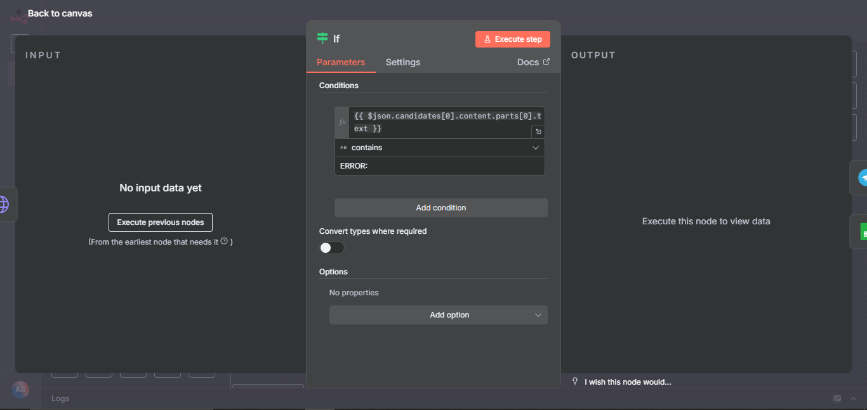Viewport: 867px width, 410px height.
Task: Expand the Add option dropdown
Action: [438, 315]
